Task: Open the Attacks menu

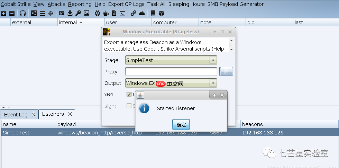Action: (x=56, y=4)
